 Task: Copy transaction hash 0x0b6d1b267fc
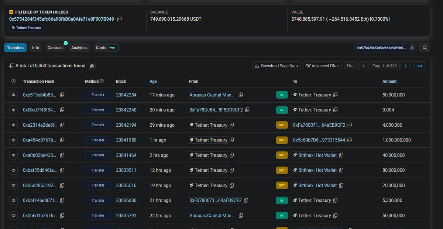click(62, 216)
